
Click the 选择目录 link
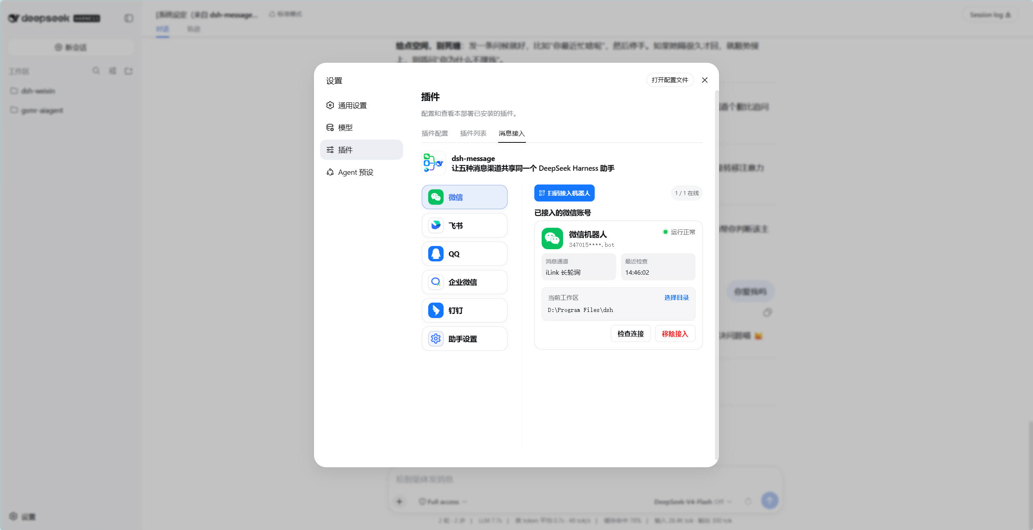point(677,297)
